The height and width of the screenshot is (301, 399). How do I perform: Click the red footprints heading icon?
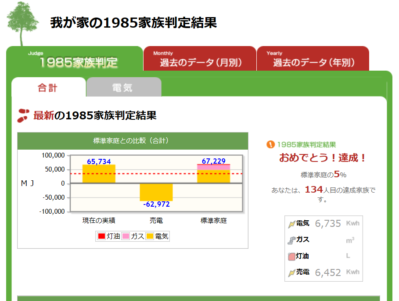pyautogui.click(x=23, y=116)
